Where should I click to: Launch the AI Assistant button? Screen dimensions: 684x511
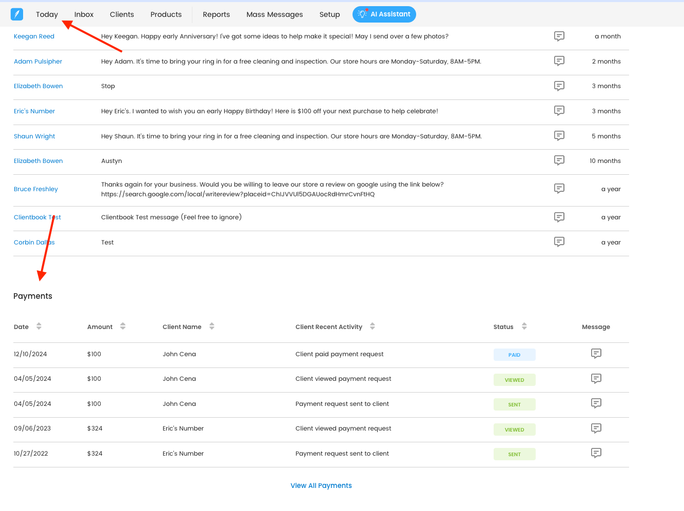tap(384, 14)
